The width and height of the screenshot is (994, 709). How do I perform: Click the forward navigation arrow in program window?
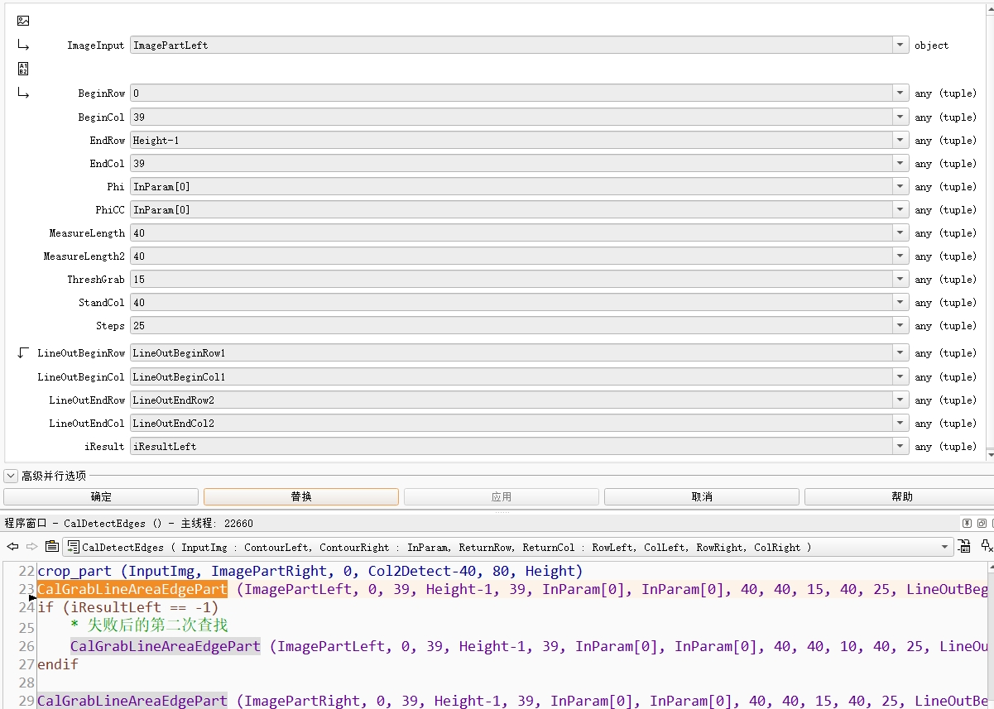(32, 547)
